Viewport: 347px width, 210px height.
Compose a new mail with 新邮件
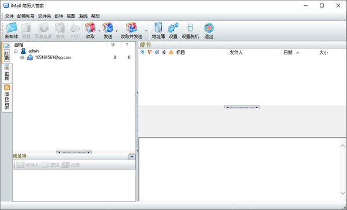click(12, 31)
